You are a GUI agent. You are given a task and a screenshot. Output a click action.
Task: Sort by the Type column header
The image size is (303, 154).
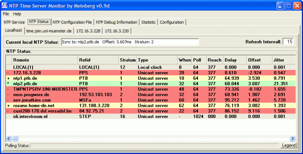(157, 60)
